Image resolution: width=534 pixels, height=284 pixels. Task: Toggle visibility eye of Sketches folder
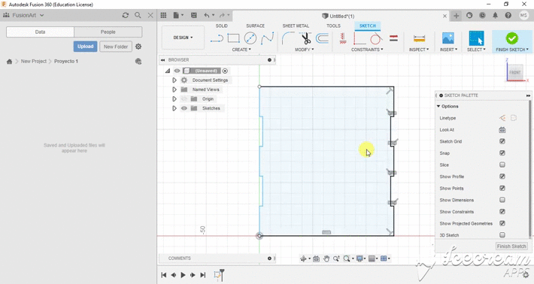184,108
